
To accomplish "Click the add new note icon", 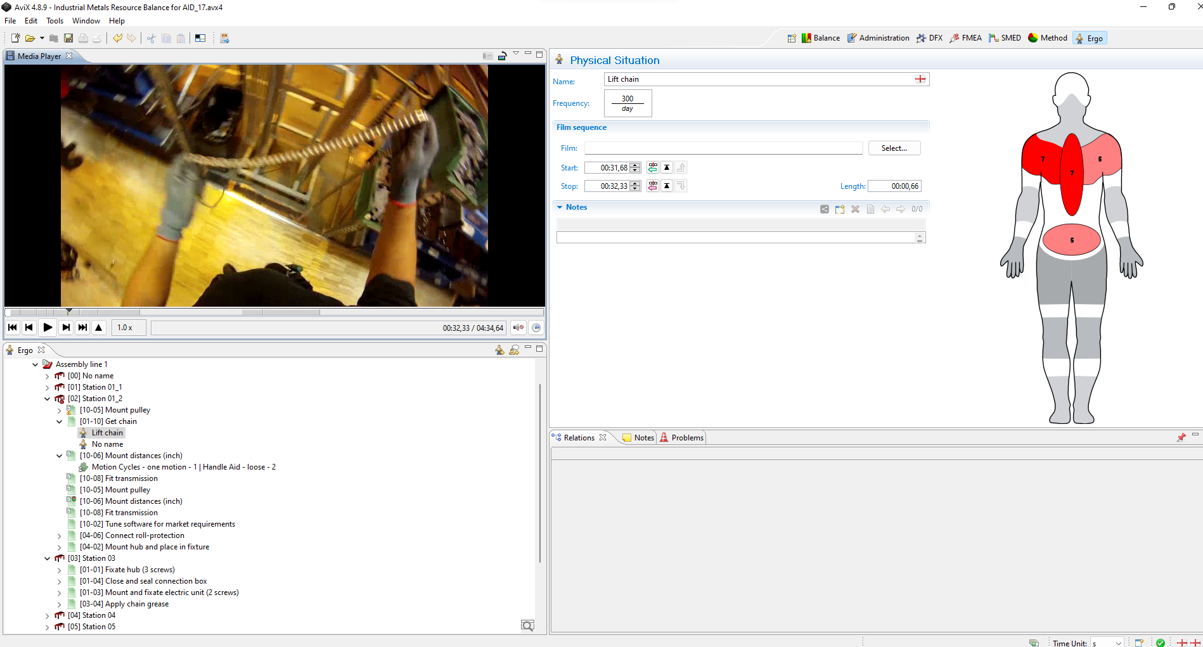I will [x=840, y=209].
